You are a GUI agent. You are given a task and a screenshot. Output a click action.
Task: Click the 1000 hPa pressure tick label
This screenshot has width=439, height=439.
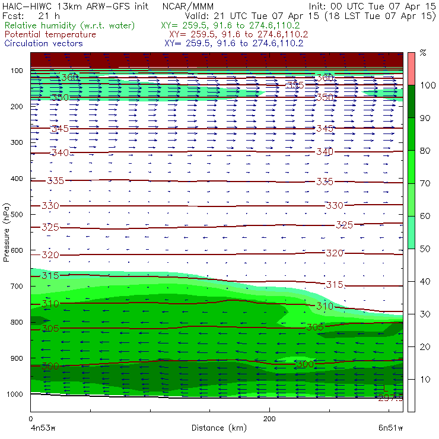15,394
